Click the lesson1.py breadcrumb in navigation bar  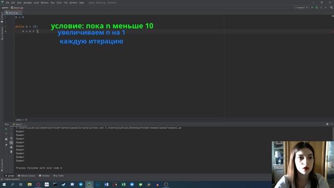[x=17, y=8]
